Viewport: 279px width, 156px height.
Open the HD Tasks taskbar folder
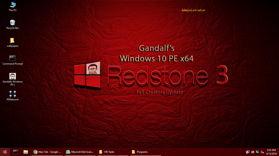tap(113, 152)
